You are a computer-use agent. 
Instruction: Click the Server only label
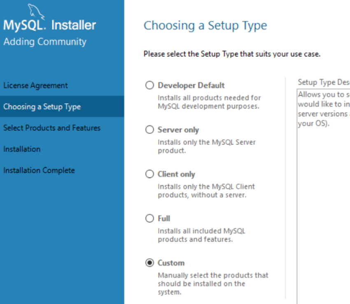pos(178,129)
